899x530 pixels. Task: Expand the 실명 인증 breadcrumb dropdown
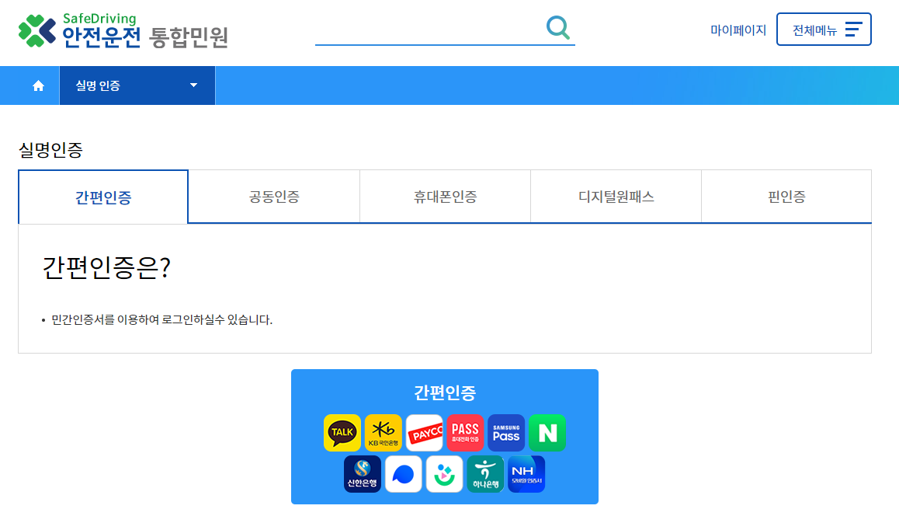click(137, 85)
